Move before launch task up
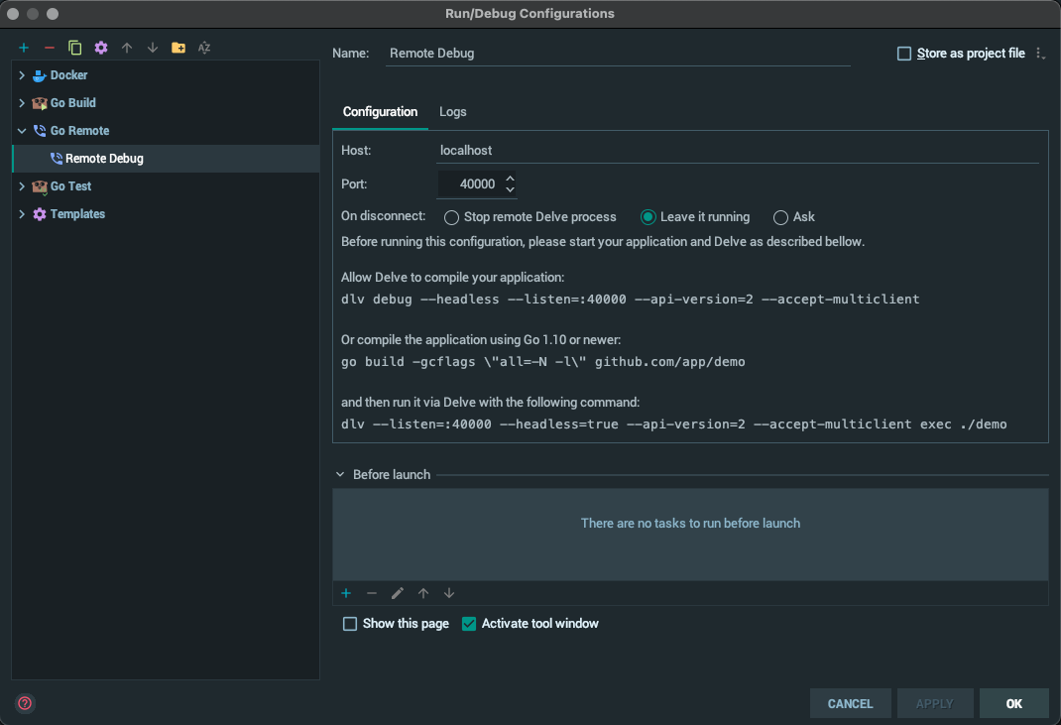Screen dimensions: 1061x725 click(422, 593)
